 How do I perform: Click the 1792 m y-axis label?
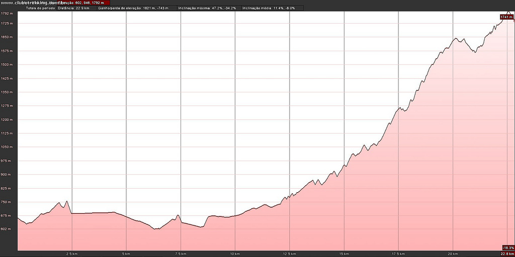point(7,14)
